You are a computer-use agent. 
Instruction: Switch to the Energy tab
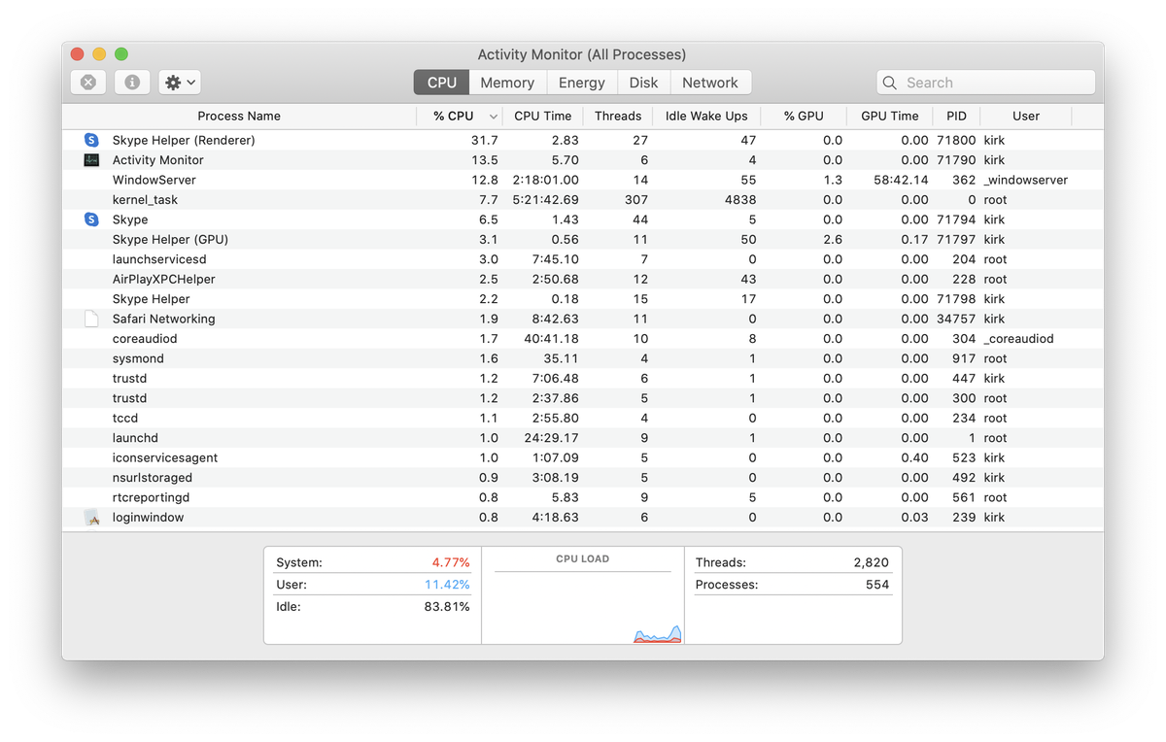(582, 83)
